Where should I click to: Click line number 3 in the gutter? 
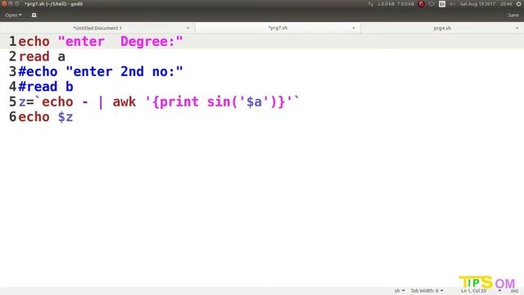click(x=12, y=71)
